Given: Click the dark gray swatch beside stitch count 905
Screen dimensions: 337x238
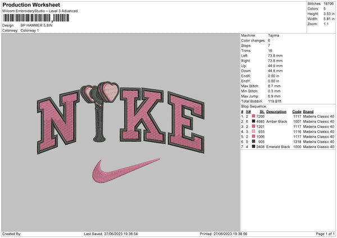Looking at the screenshot, I should [x=254, y=141].
